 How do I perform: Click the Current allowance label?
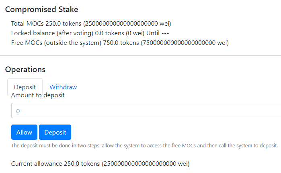point(35,163)
